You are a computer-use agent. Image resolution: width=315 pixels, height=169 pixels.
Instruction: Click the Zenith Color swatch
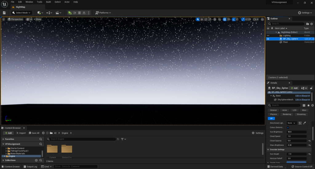tap(296, 162)
